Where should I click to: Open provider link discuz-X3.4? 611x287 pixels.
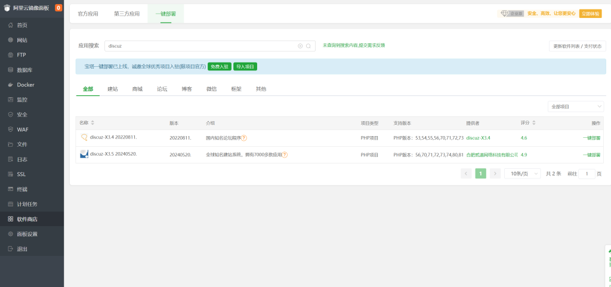(478, 138)
